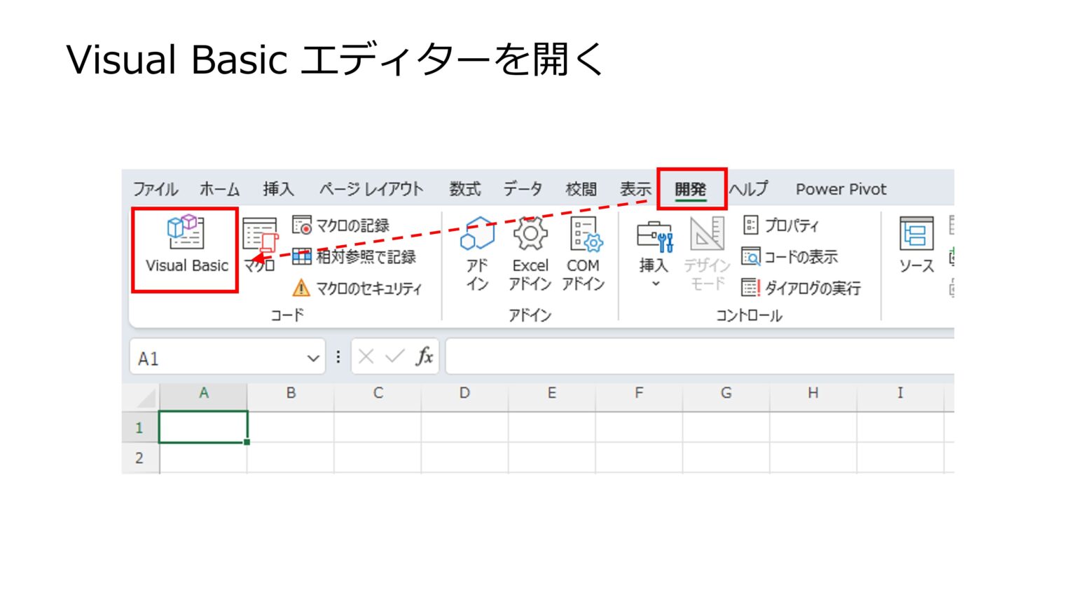Open the ファイル (File) menu
The height and width of the screenshot is (605, 1076).
[156, 188]
